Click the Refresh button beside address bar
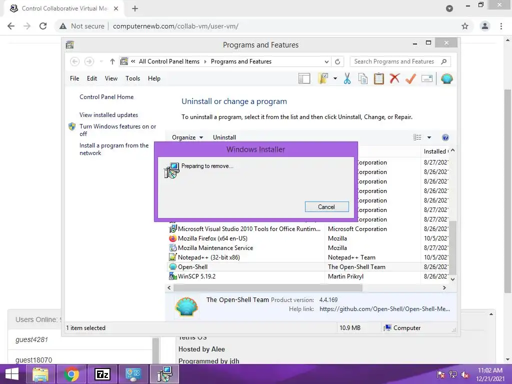The width and height of the screenshot is (512, 384). [337, 61]
